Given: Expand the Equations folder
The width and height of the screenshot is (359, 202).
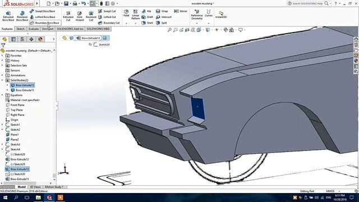Looking at the screenshot, I should click(x=2, y=95).
